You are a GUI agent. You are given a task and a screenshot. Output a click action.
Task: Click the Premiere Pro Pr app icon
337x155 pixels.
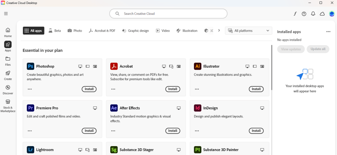[x=31, y=108]
